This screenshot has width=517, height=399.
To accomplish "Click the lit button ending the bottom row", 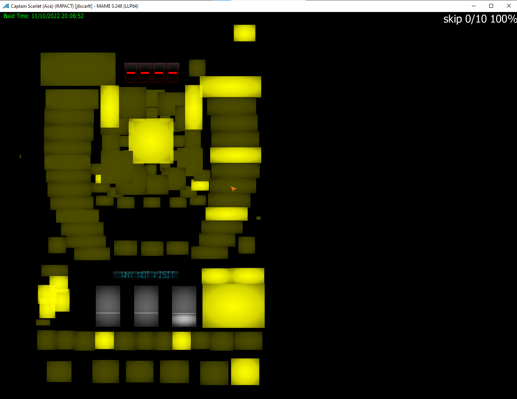I will pyautogui.click(x=245, y=372).
